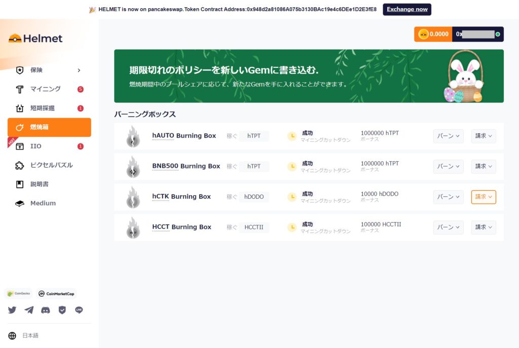Viewport: 519px width, 348px height.
Task: Click the BNB500 Burning Box title
Action: point(186,166)
